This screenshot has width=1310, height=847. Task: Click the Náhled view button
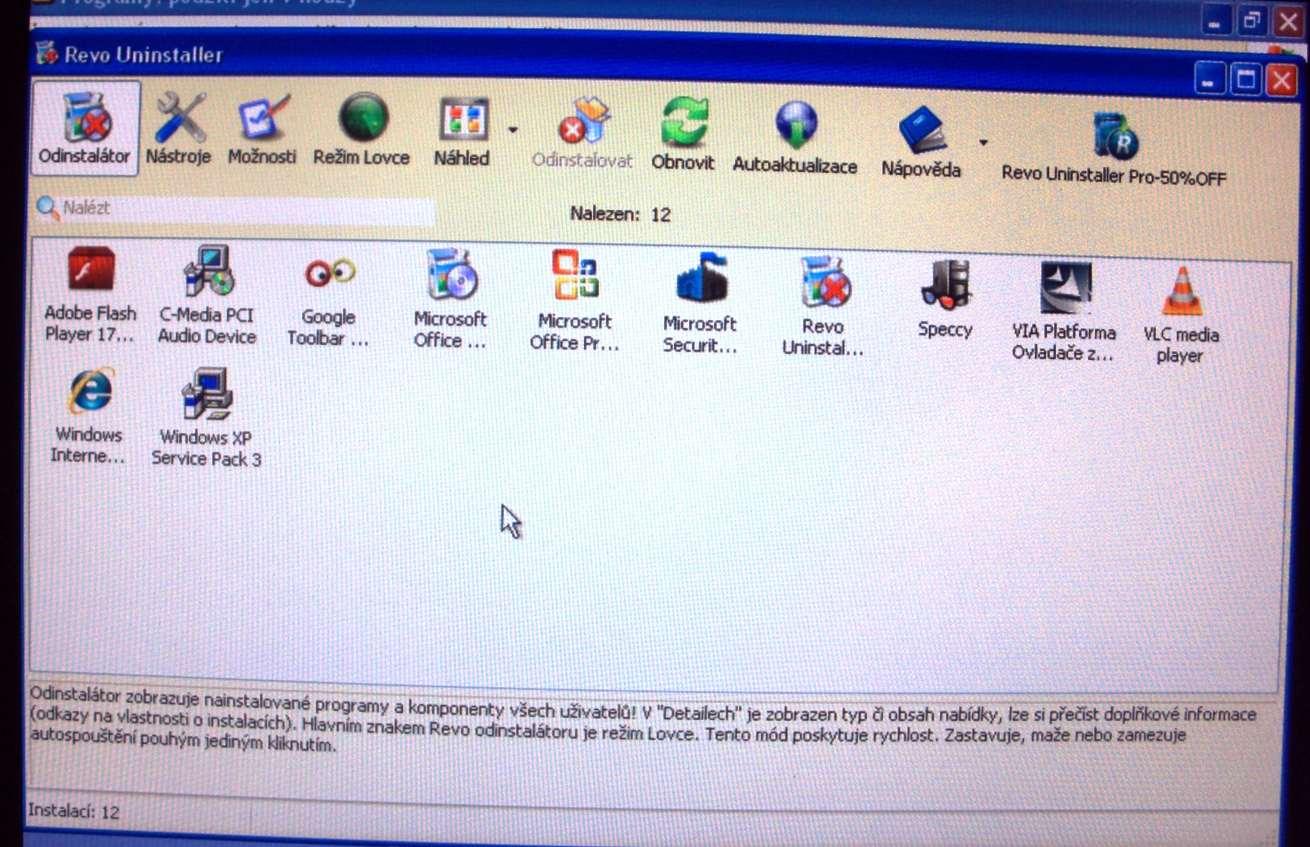coord(462,130)
